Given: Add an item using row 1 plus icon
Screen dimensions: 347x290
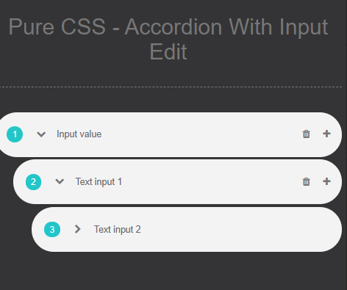Looking at the screenshot, I should point(326,134).
